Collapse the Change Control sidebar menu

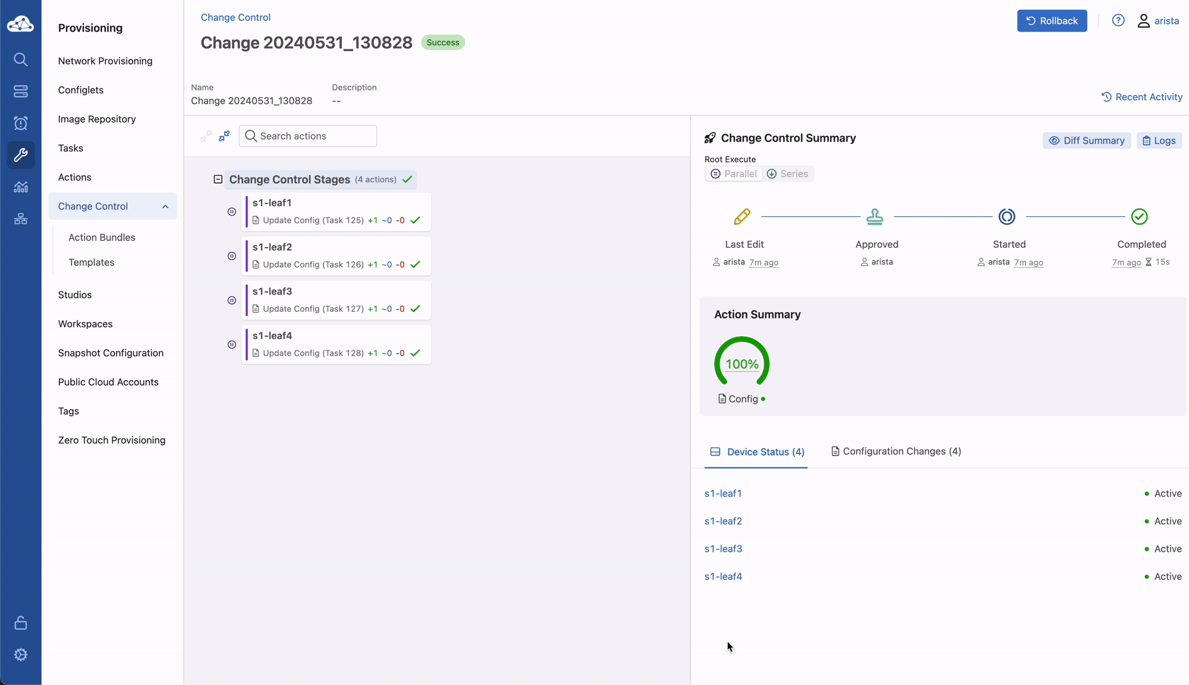pyautogui.click(x=165, y=207)
